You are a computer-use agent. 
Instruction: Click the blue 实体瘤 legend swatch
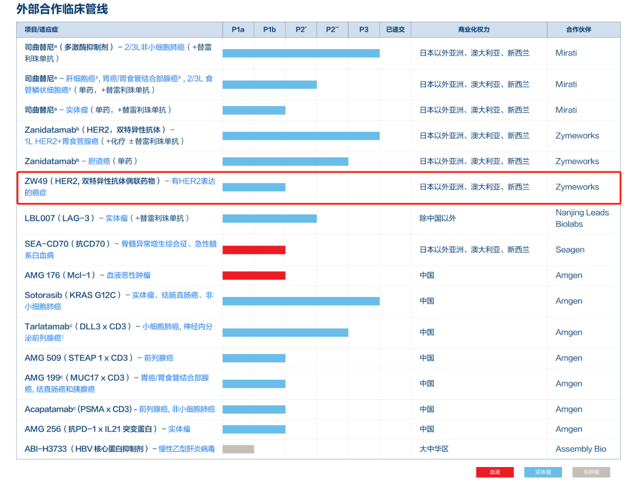pyautogui.click(x=543, y=472)
